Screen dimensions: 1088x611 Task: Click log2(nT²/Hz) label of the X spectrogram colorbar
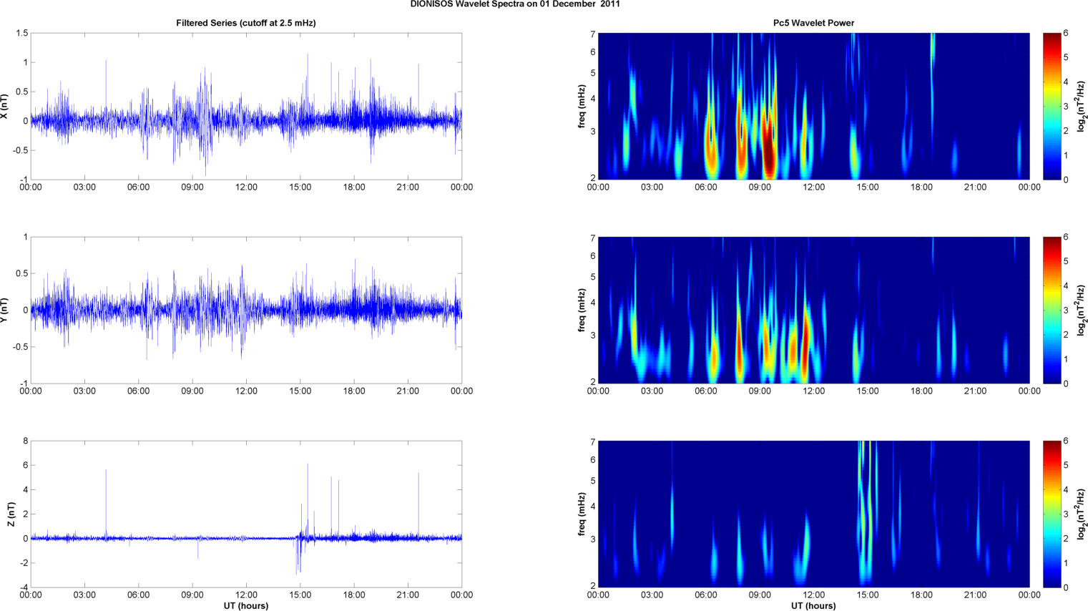(1082, 107)
